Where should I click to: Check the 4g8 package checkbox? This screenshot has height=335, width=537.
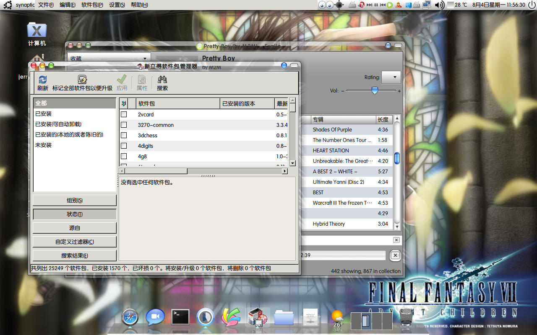(x=124, y=156)
